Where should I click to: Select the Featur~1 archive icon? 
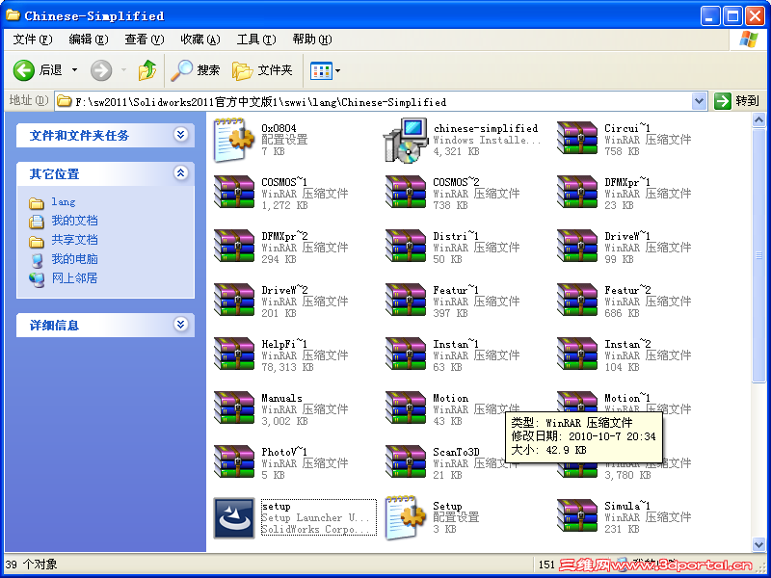(x=406, y=301)
